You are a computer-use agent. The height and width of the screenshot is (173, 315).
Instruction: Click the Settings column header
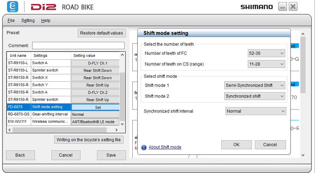[51, 55]
